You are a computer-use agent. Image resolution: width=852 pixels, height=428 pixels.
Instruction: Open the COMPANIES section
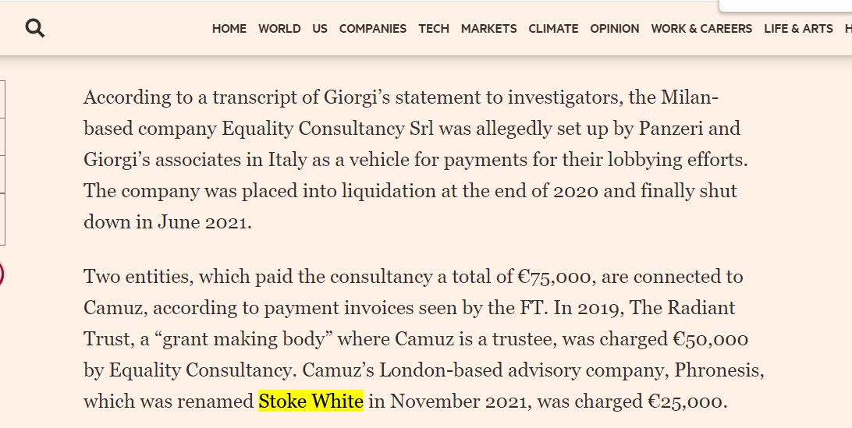373,29
